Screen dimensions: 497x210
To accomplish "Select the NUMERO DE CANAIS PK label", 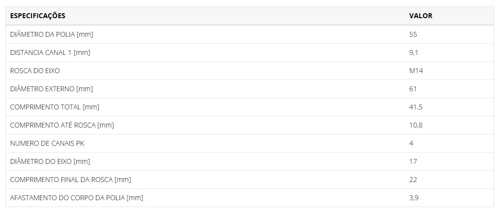I will pyautogui.click(x=47, y=143).
